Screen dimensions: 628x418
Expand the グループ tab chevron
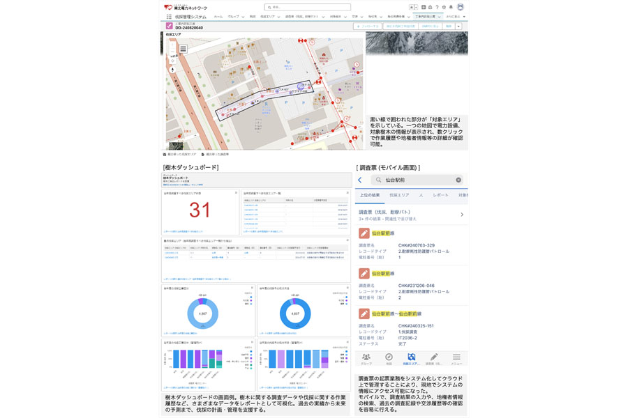243,17
